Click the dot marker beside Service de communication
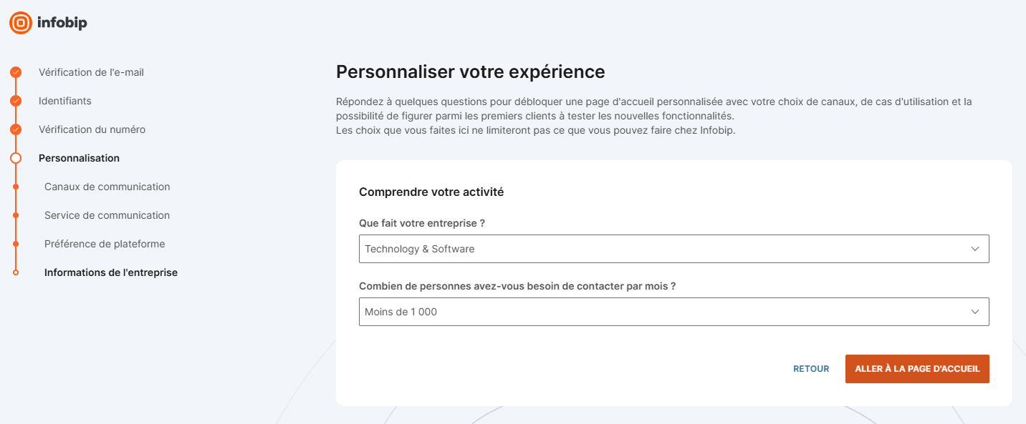1026x424 pixels. point(16,215)
